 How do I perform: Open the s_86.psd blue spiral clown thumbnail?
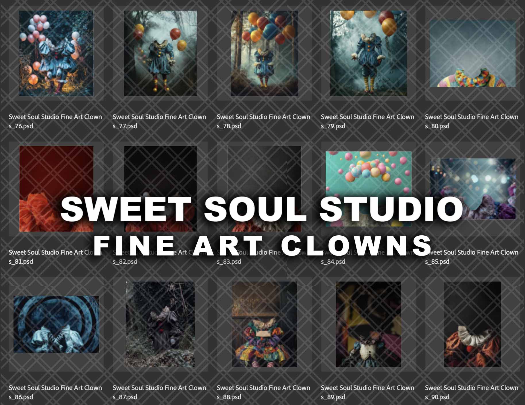coord(56,324)
